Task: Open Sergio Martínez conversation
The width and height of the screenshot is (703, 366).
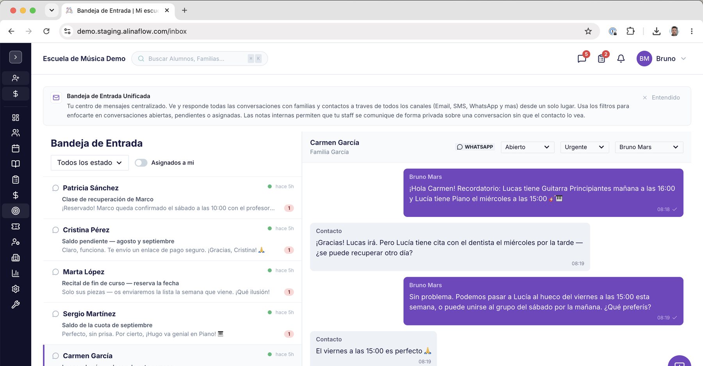Action: click(172, 323)
